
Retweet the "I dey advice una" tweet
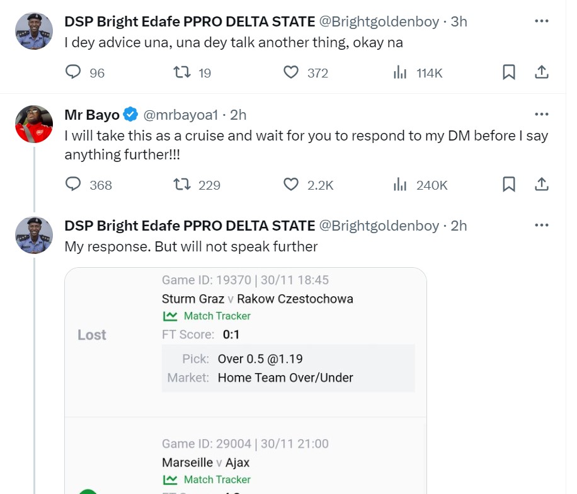pyautogui.click(x=183, y=72)
